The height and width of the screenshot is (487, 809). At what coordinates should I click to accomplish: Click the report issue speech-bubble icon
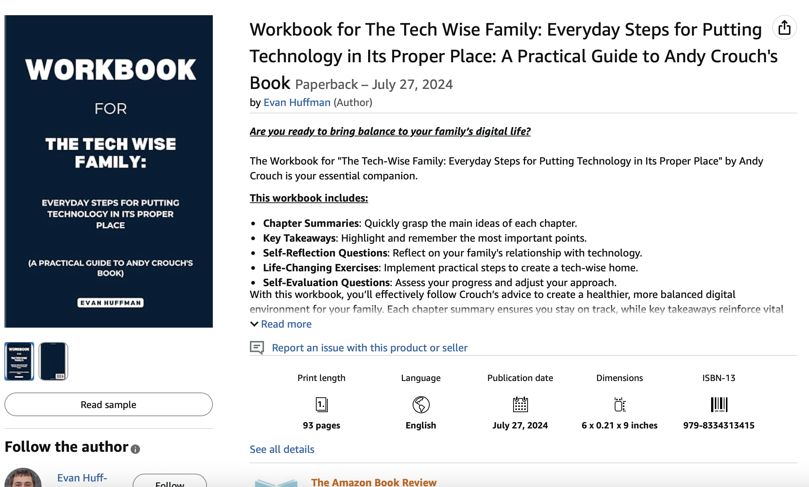(257, 348)
